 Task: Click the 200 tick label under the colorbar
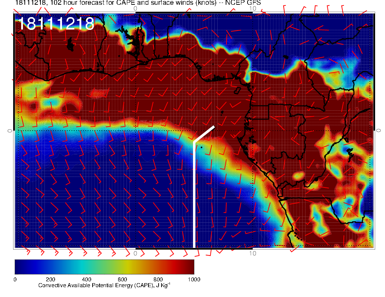coord(50,280)
